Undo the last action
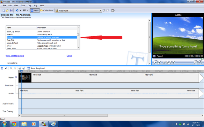Image resolution: width=204 pixels, height=127 pixels. (x=17, y=10)
